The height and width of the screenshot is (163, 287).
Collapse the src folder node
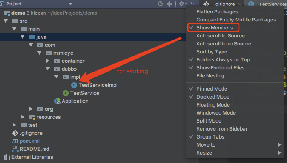[x=5, y=21]
